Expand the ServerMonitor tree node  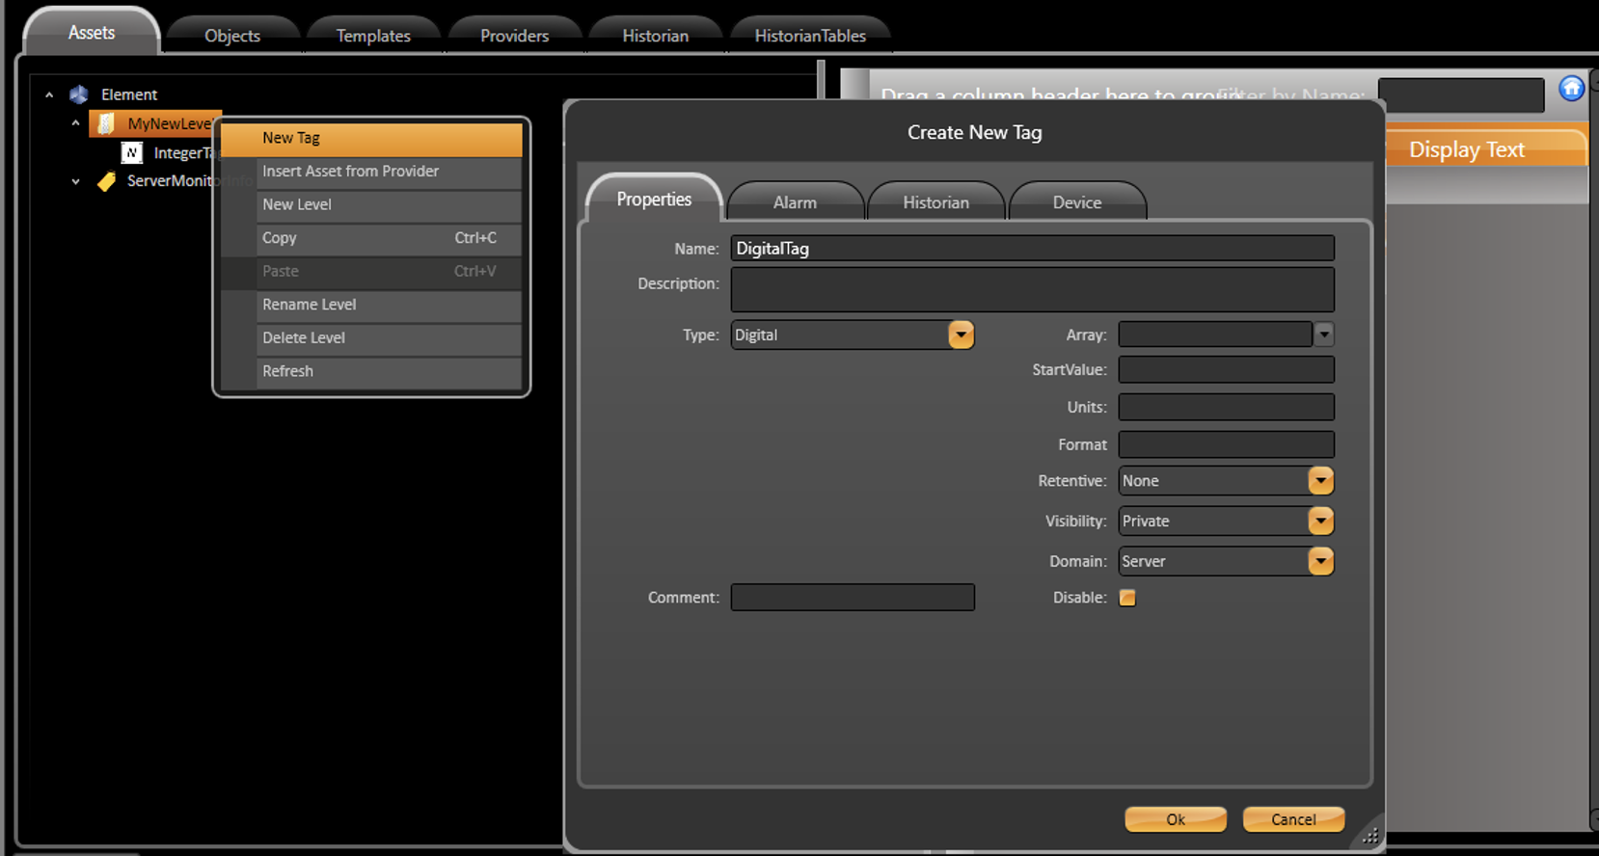click(x=75, y=181)
